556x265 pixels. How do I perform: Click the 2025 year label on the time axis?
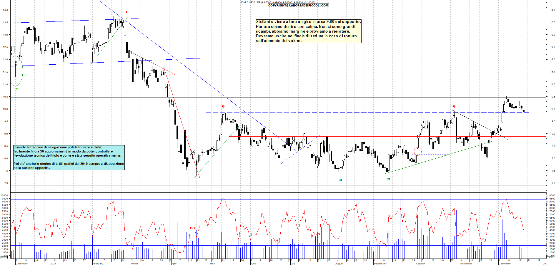[53, 264]
